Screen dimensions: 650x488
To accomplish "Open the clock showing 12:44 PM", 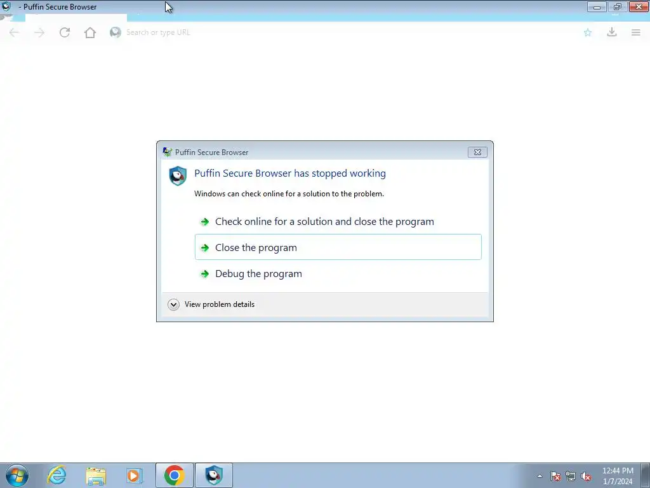I will (618, 476).
